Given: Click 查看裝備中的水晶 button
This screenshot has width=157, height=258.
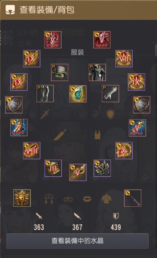Looking at the screenshot, I should [78, 241].
